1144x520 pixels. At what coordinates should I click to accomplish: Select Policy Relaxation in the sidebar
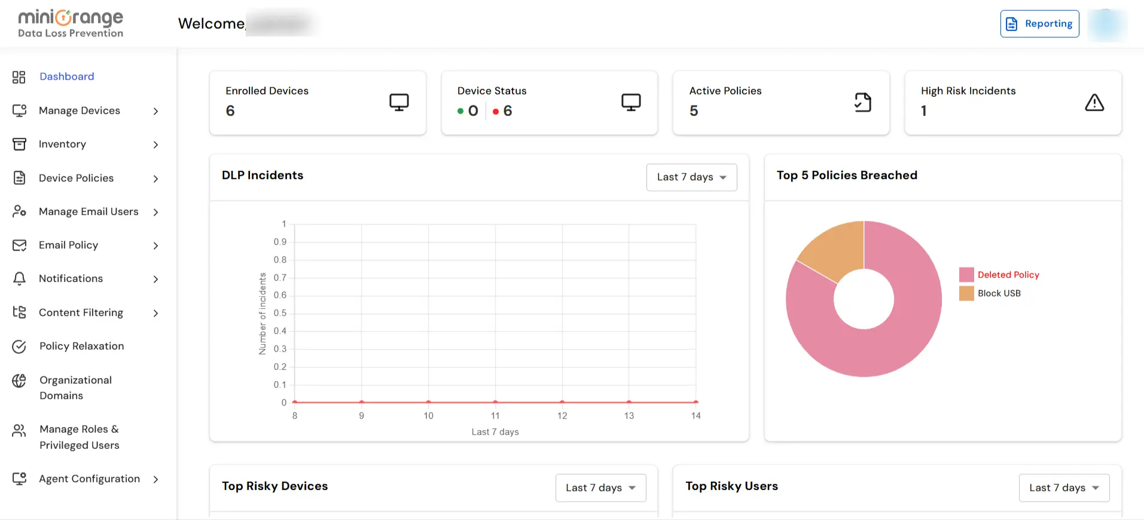[82, 346]
